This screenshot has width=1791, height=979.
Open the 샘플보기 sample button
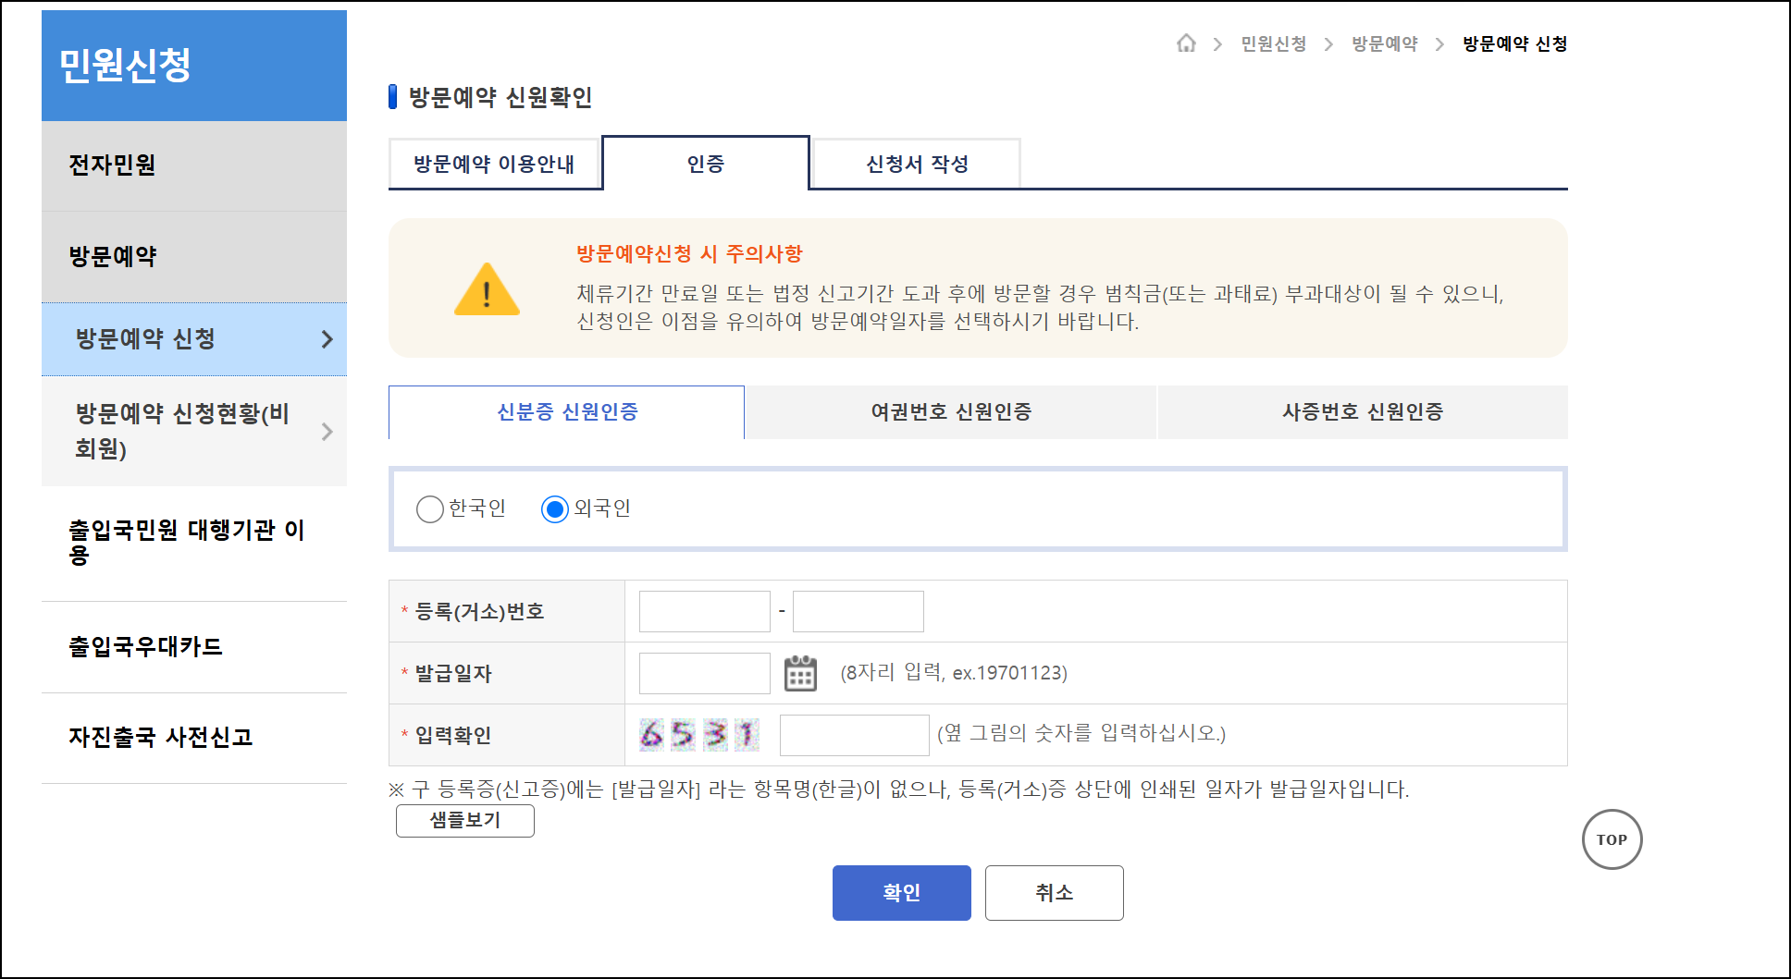465,821
